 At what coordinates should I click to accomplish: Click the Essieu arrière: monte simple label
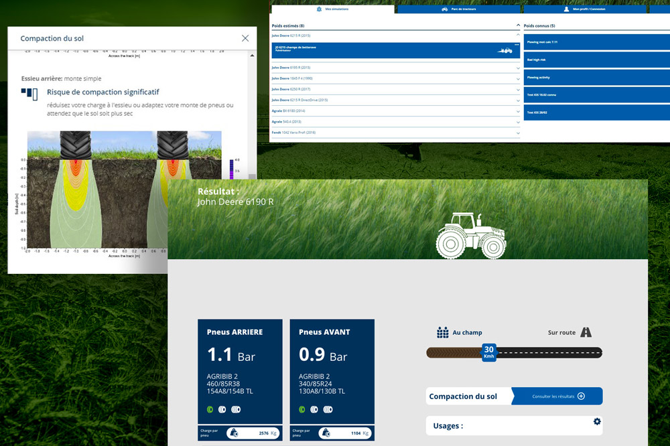pos(62,78)
